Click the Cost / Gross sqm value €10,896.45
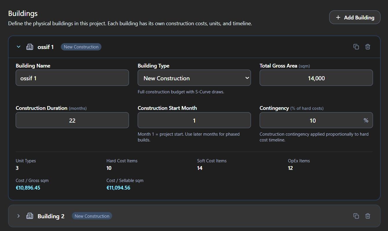The width and height of the screenshot is (388, 231). click(x=28, y=188)
